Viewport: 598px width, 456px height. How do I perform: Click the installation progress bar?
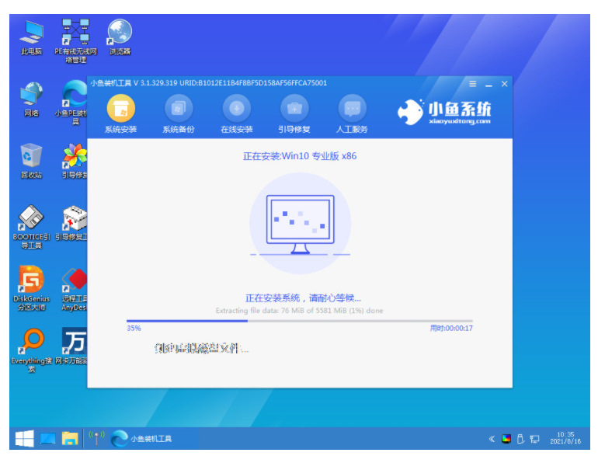tap(299, 321)
